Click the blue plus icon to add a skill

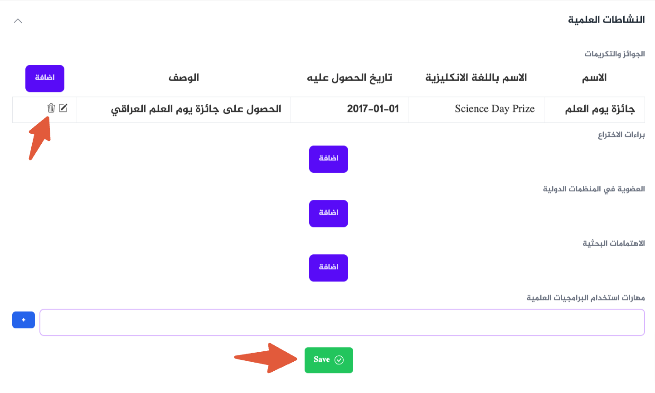23,320
